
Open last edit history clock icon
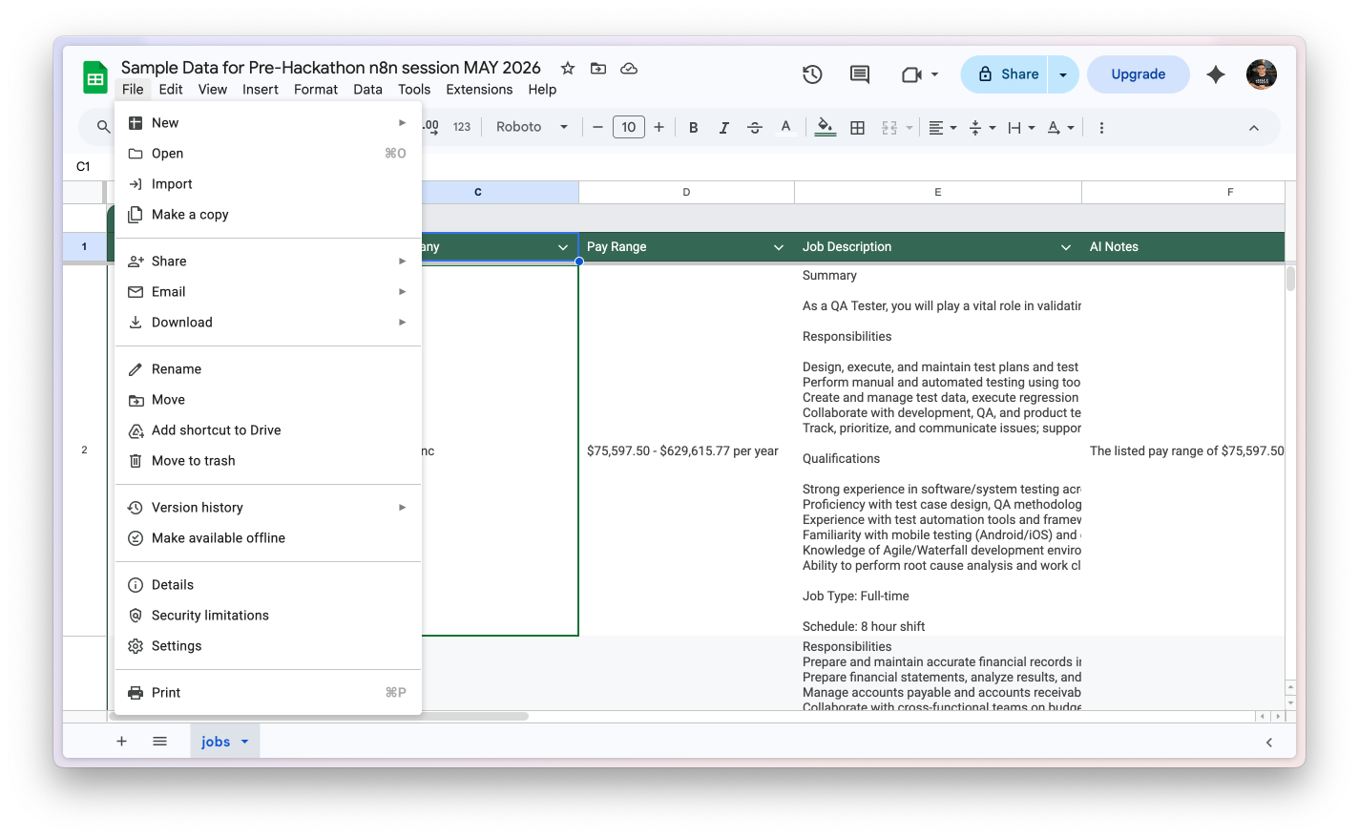click(812, 74)
